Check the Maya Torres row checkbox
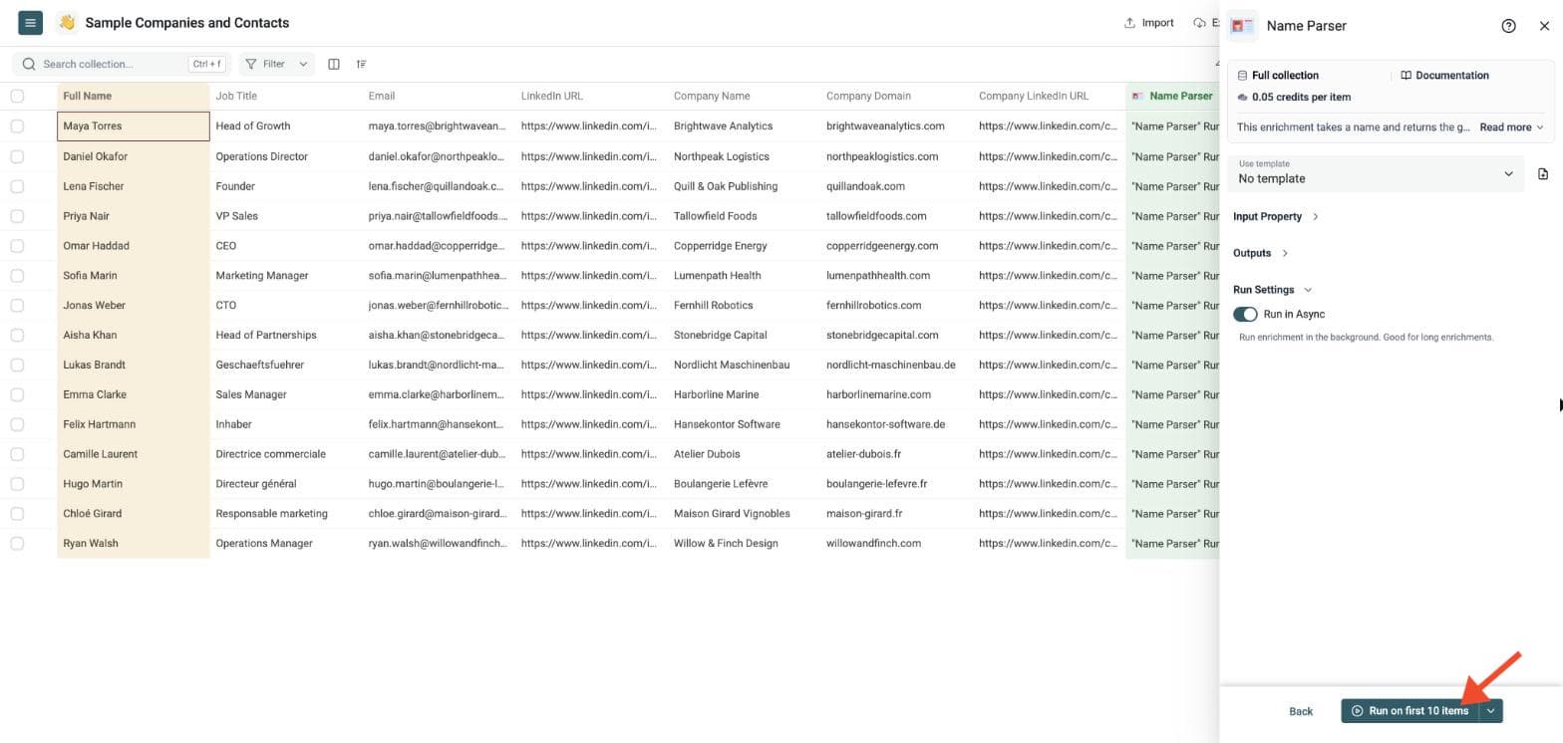The height and width of the screenshot is (743, 1563). [x=17, y=125]
